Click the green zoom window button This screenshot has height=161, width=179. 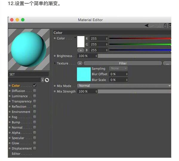point(23,20)
